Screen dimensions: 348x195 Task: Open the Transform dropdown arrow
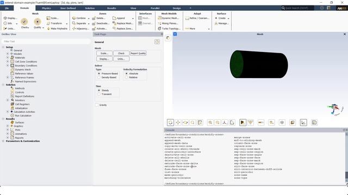pos(66,23)
